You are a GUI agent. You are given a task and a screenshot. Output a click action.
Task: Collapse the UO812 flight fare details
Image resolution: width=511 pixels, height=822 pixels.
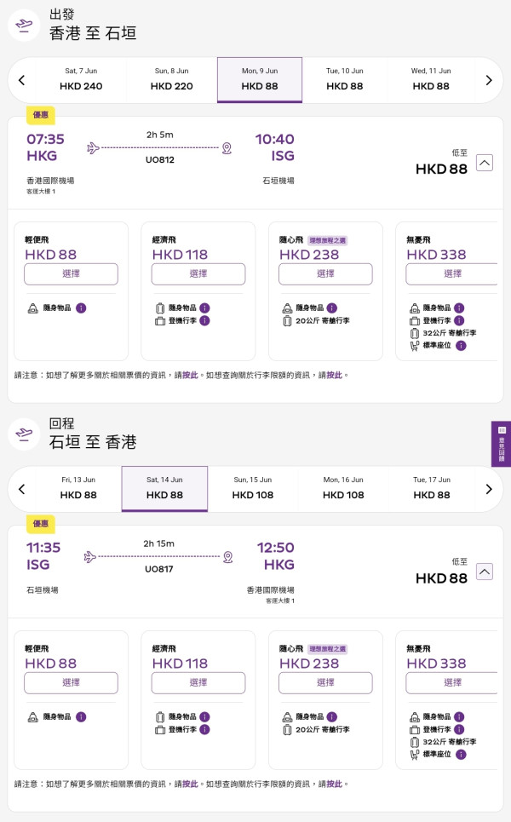point(485,163)
